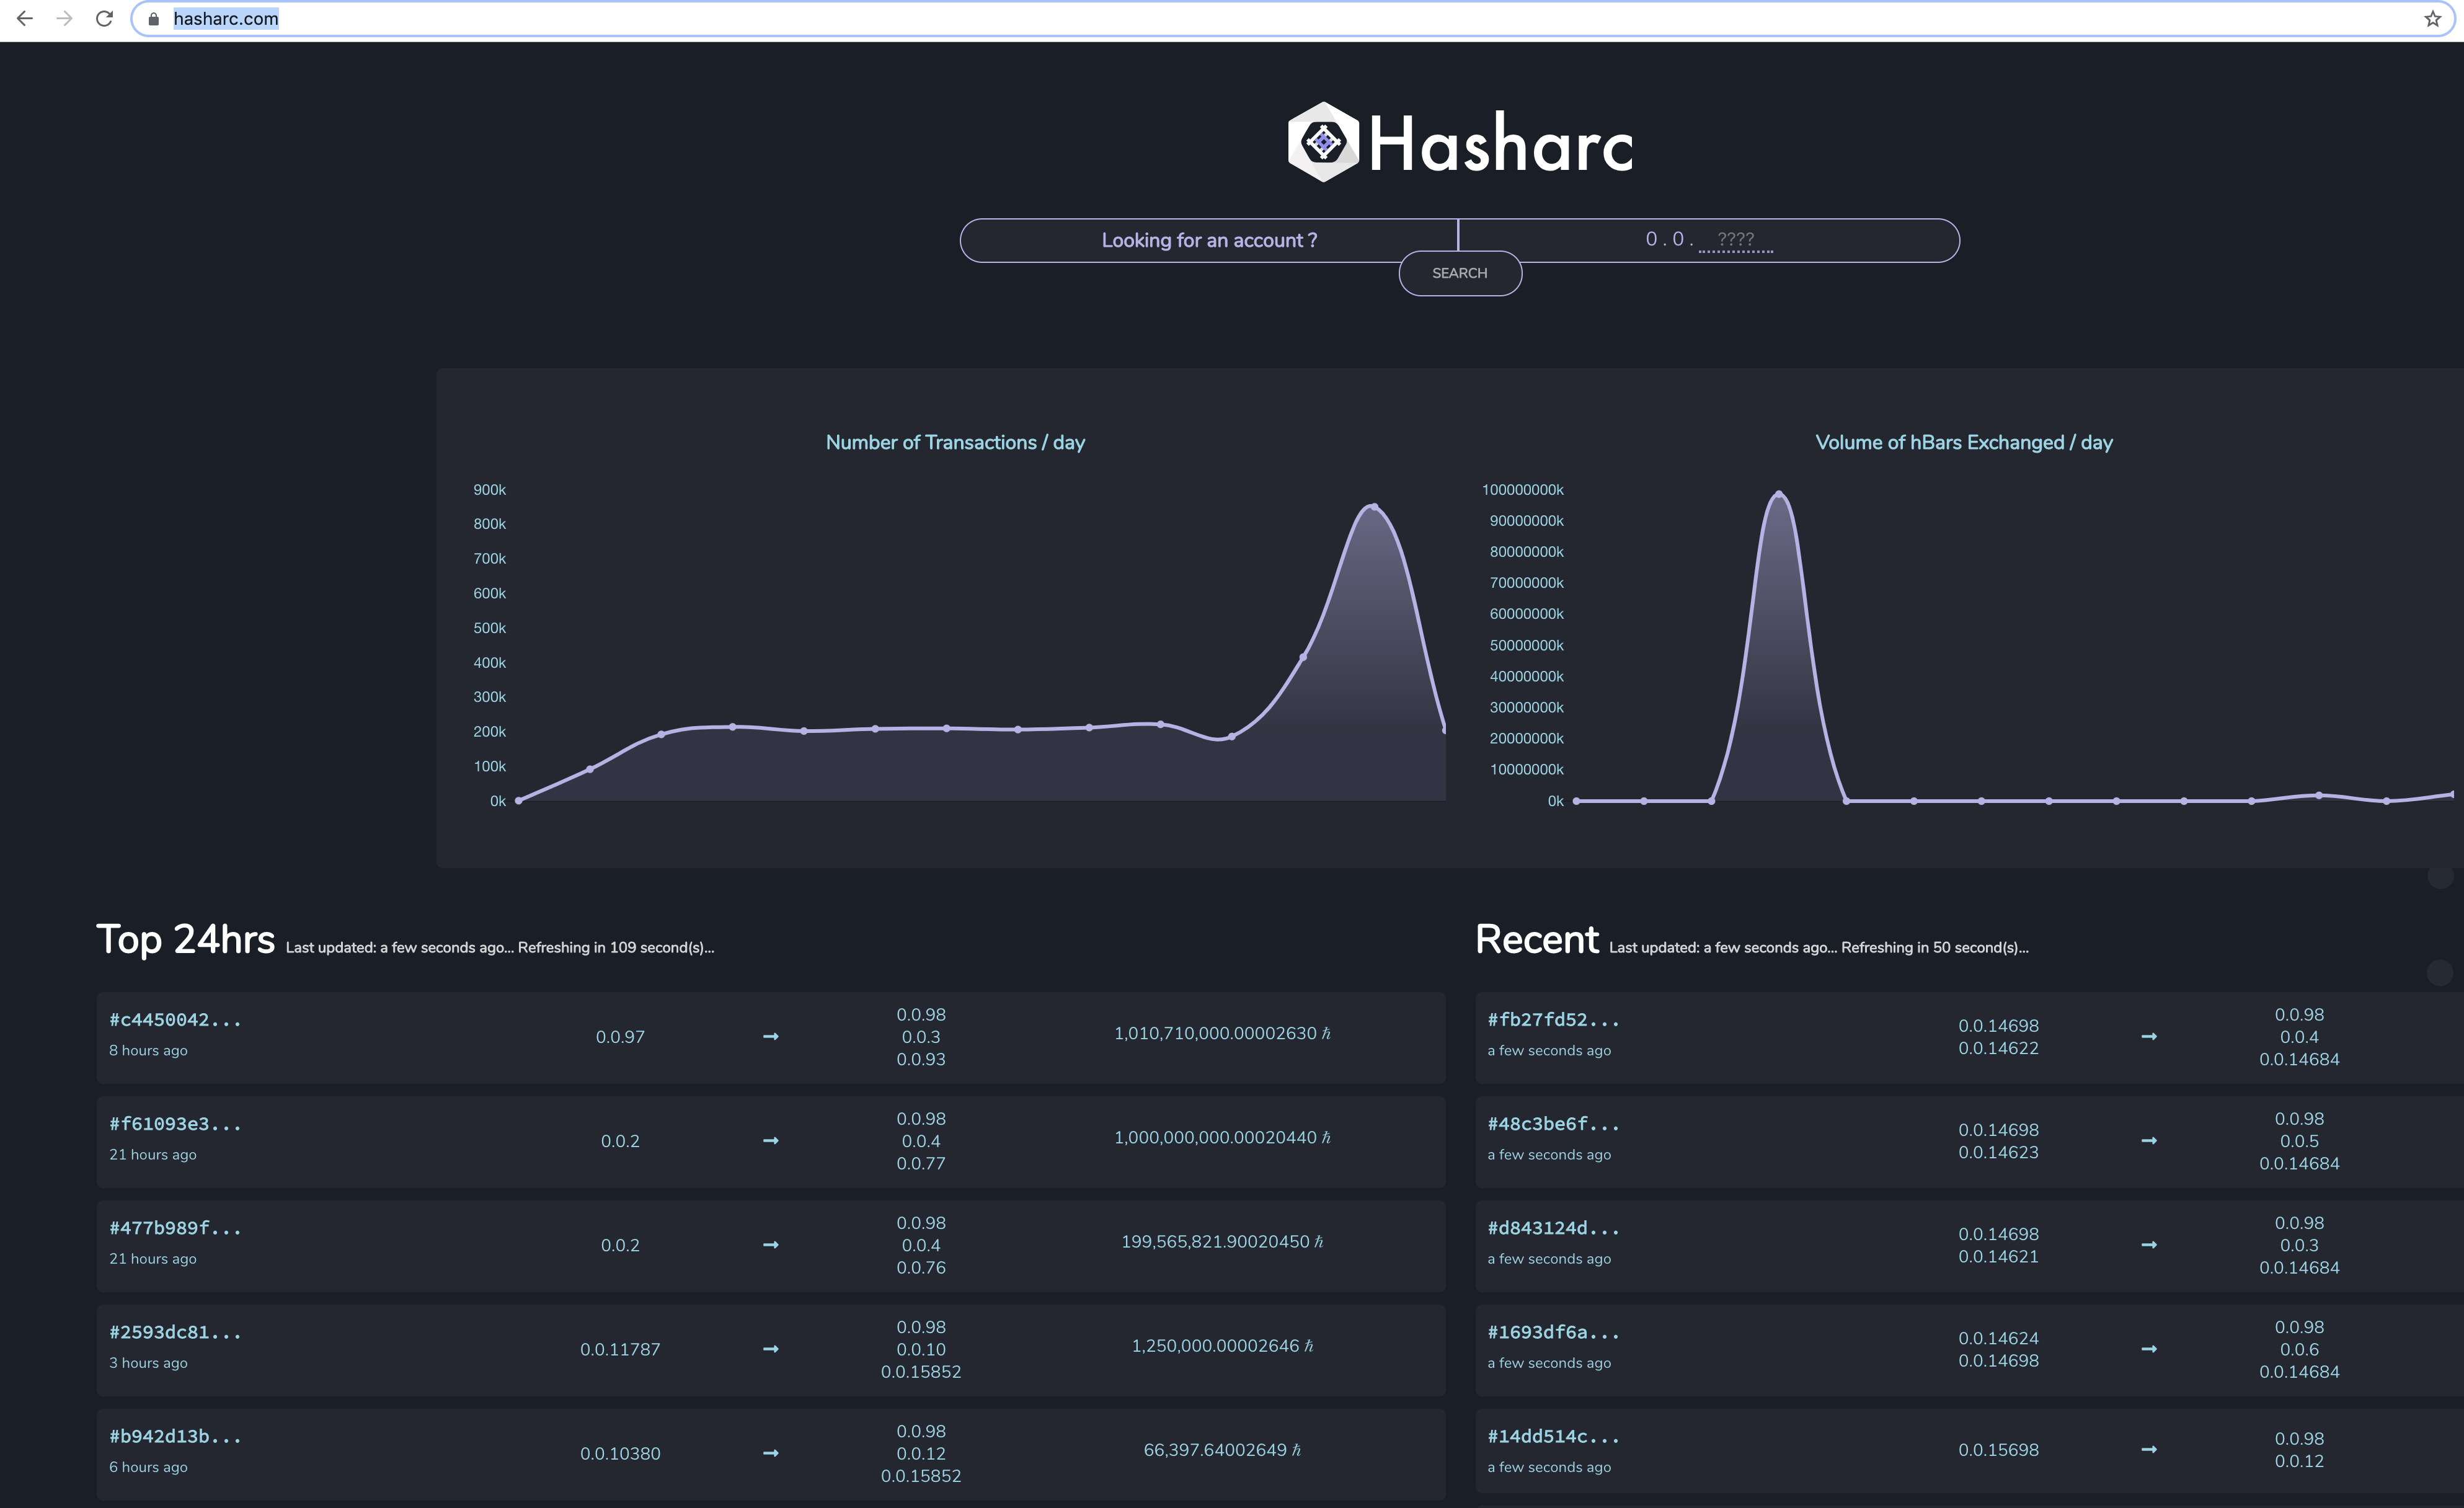Click the browser forward arrow
The image size is (2464, 1508).
[64, 18]
